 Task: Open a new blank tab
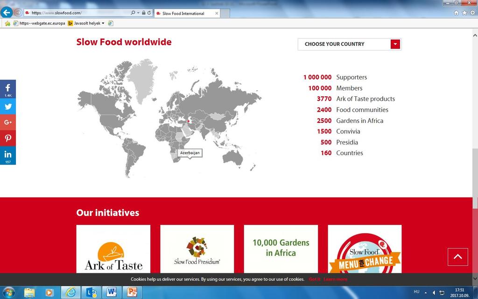(225, 13)
